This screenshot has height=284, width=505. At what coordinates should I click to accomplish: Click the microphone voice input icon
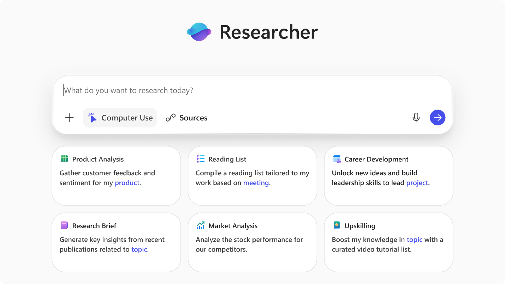coord(416,118)
